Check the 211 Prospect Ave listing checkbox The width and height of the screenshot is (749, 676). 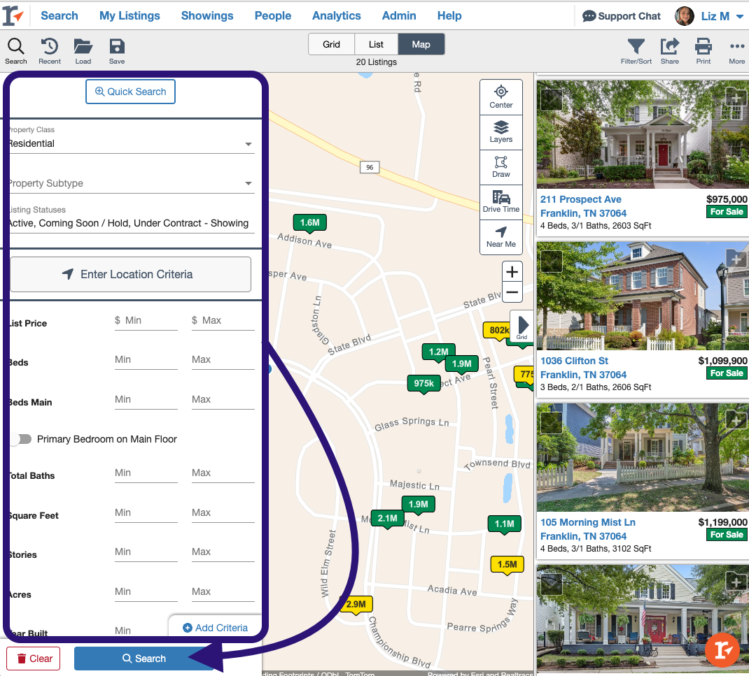[551, 100]
